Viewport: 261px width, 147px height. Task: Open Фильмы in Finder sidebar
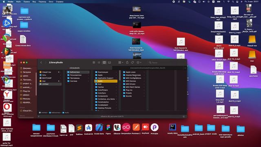26,99
